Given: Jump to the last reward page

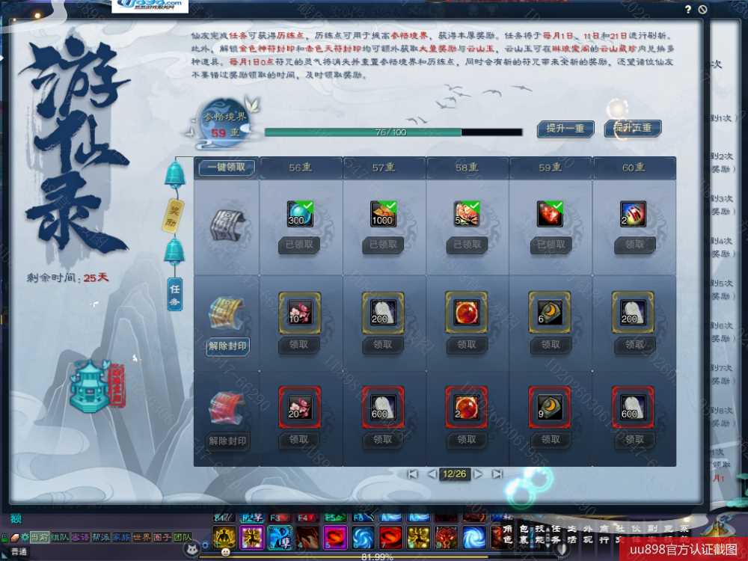Looking at the screenshot, I should pyautogui.click(x=497, y=473).
